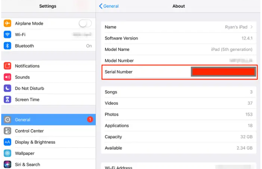Click Bluetooth status 'On'

[89, 46]
